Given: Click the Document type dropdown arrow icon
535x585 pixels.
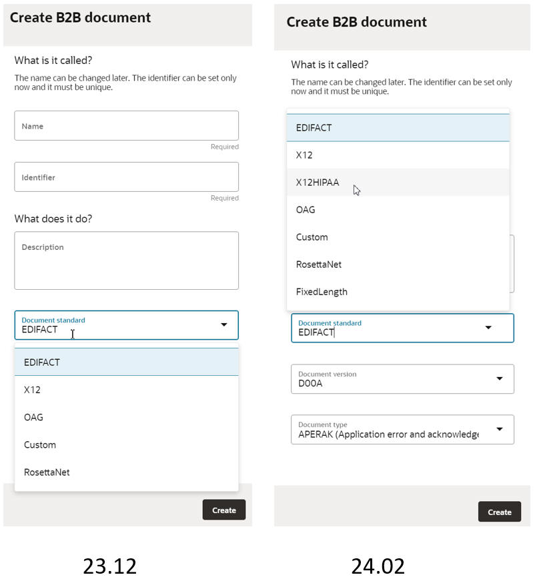Looking at the screenshot, I should (499, 430).
